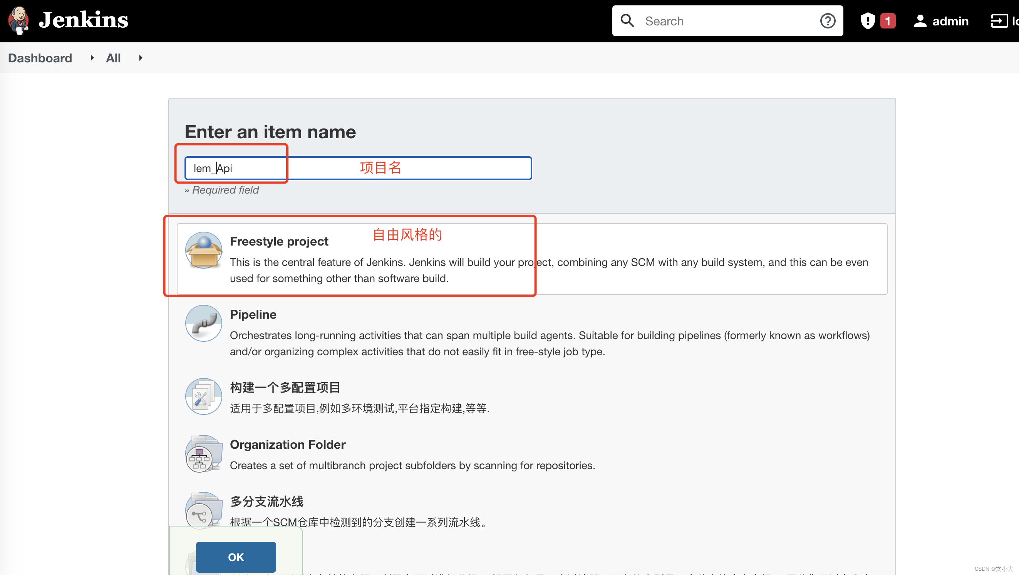Click the search magnifier icon
1019x575 pixels.
pos(628,20)
